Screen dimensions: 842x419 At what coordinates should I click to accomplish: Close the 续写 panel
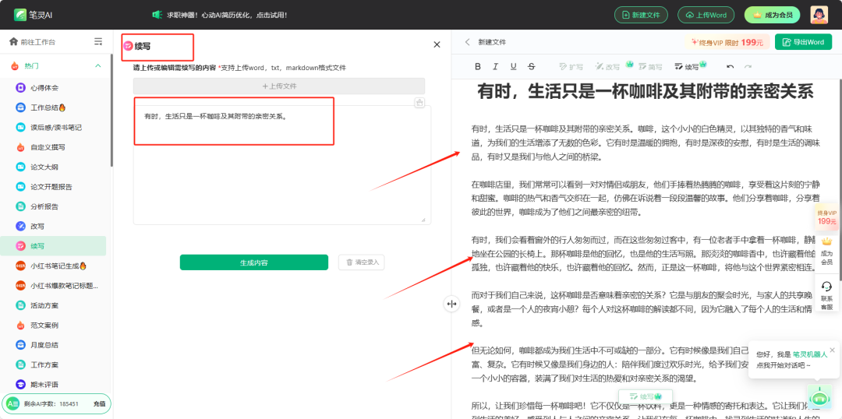tap(437, 44)
